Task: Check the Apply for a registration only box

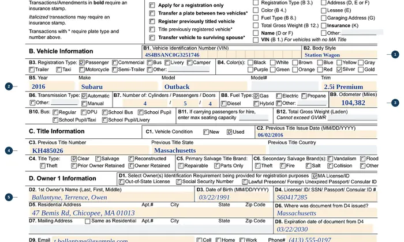Action: [x=152, y=5]
